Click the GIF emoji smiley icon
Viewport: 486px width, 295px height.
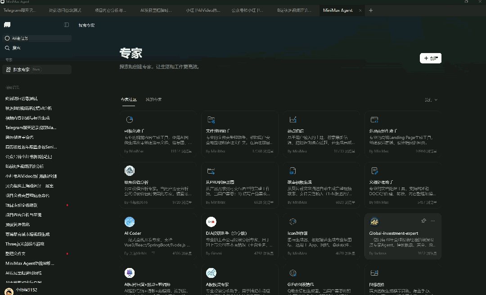[293, 273]
